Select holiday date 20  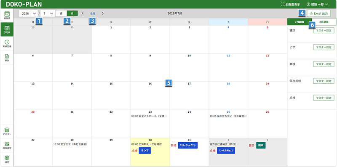pos(33,112)
